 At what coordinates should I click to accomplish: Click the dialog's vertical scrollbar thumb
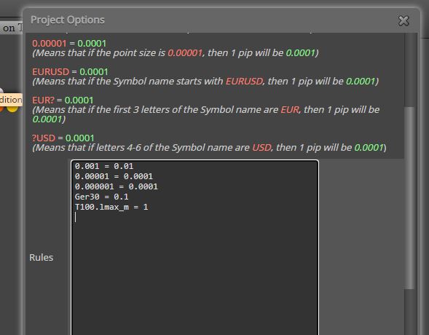point(409,197)
